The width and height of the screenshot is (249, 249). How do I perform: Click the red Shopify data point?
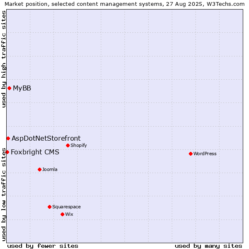pyautogui.click(x=68, y=146)
